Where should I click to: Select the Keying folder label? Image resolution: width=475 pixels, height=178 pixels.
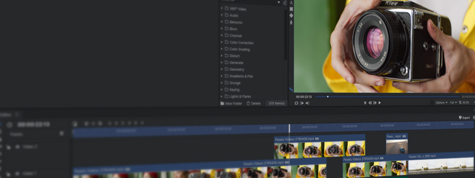(234, 90)
